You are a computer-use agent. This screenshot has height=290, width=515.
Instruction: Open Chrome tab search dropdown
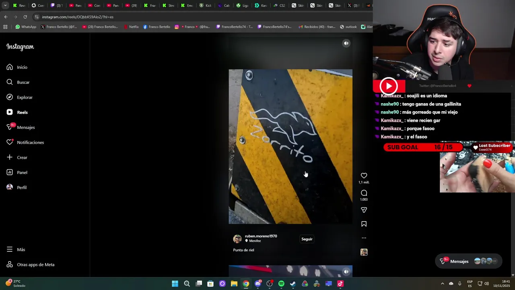coord(5,5)
